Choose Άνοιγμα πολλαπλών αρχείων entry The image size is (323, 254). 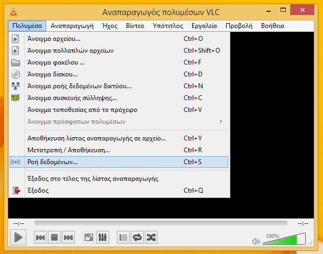point(119,51)
